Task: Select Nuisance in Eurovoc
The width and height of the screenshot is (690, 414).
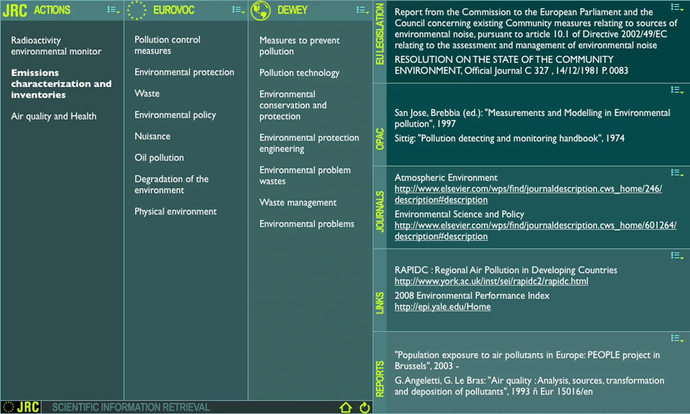Action: 152,136
